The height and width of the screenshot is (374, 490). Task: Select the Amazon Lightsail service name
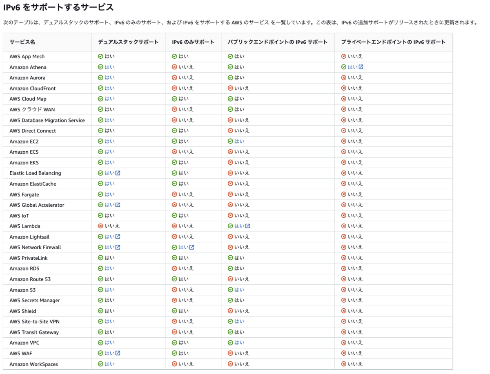pyautogui.click(x=29, y=237)
